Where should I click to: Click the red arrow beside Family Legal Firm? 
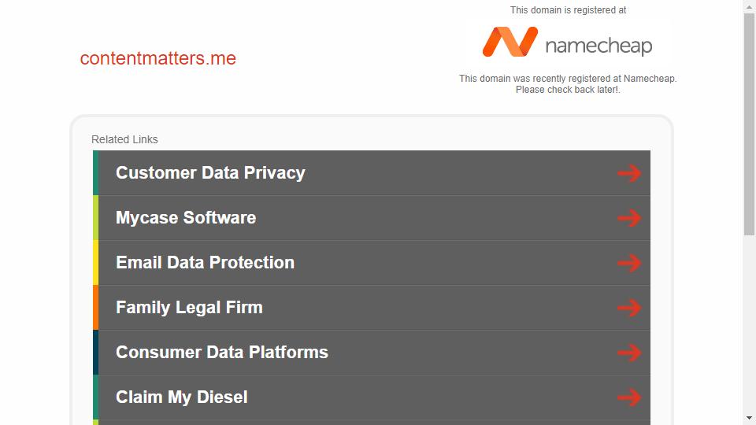click(x=629, y=308)
